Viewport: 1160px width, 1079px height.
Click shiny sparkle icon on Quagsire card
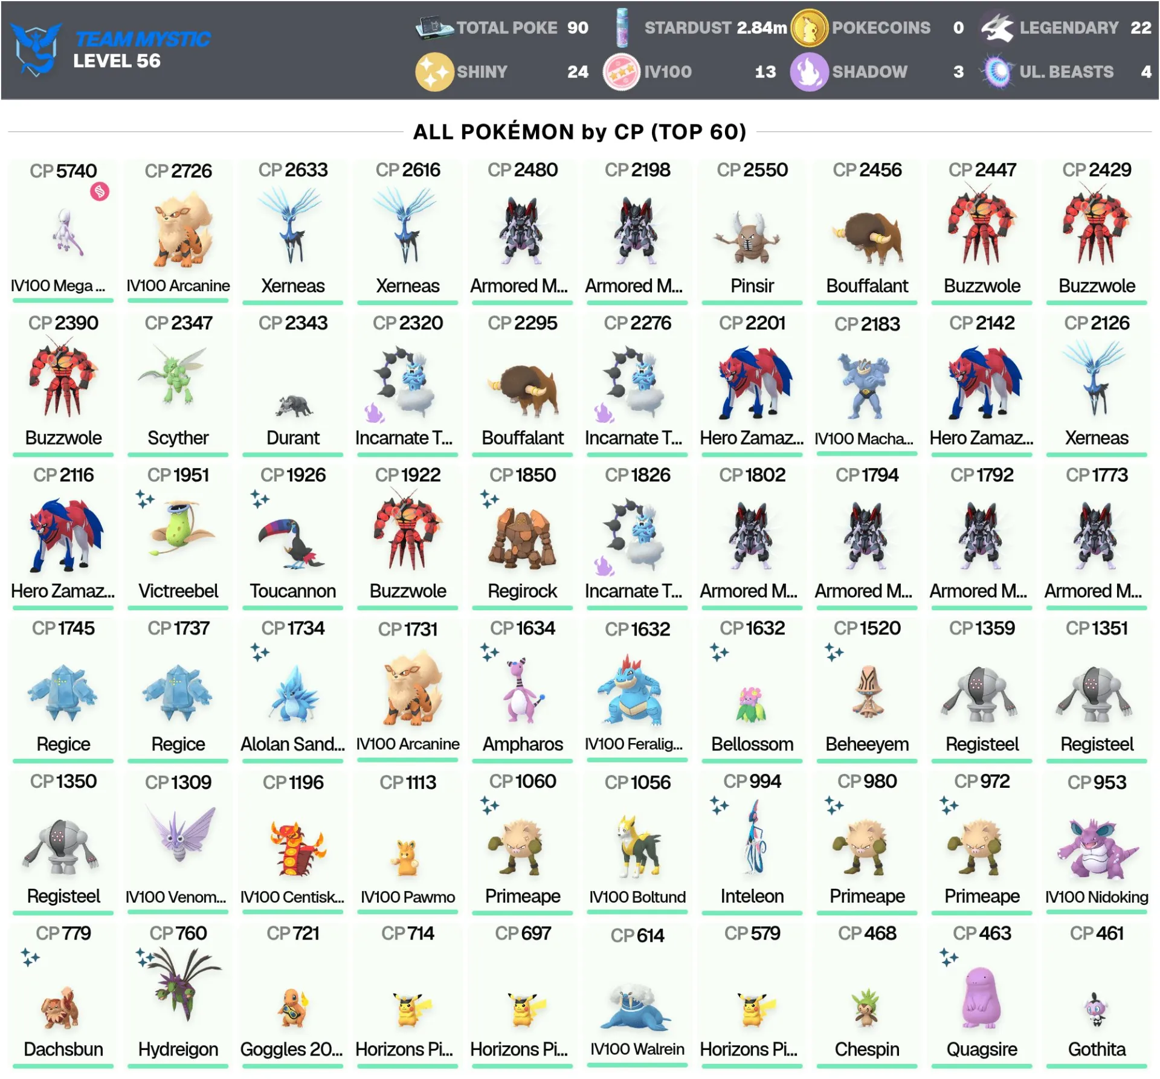click(949, 958)
